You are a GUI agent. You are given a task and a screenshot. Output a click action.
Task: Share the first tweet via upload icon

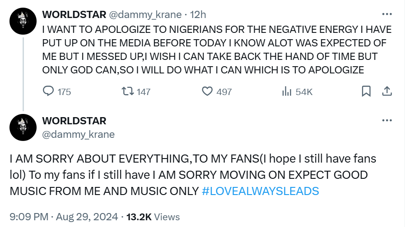coord(387,91)
